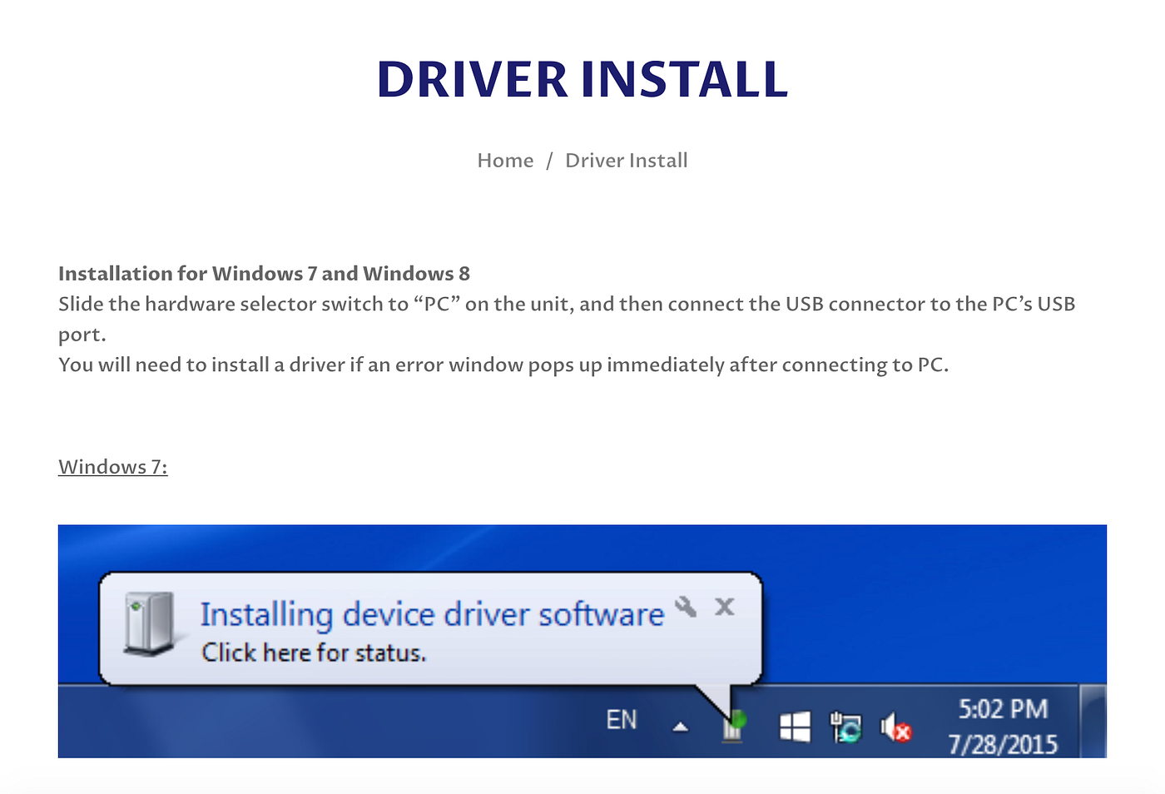Select the Driver Install breadcrumb
The height and width of the screenshot is (794, 1165).
pos(627,161)
